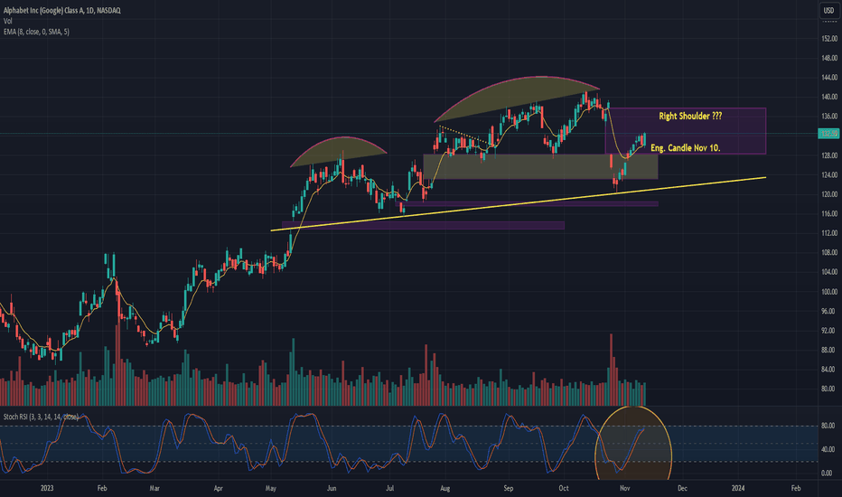Click the Oct label on time axis

point(564,488)
